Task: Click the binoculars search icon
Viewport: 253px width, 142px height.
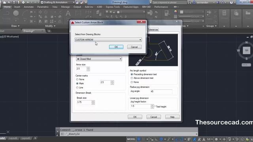Action: 190,2
